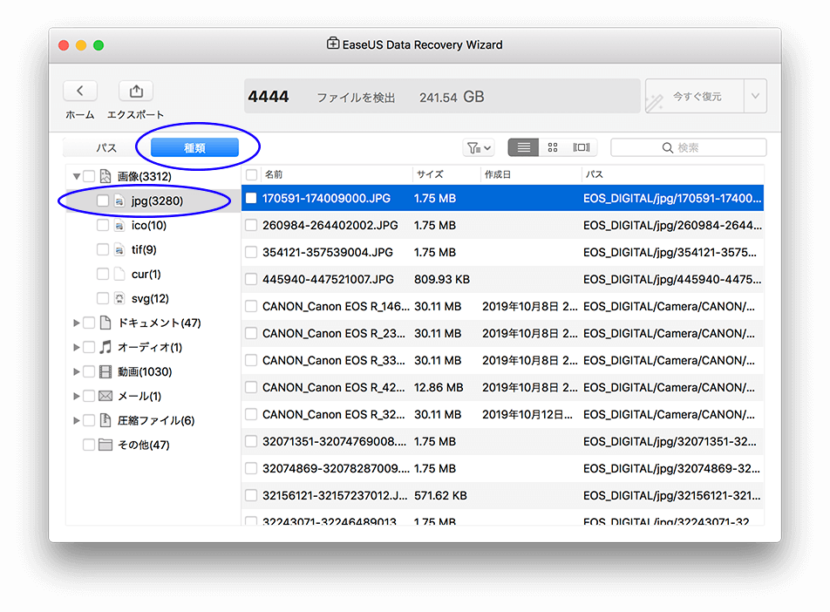
Task: Click the エクスポート export icon
Action: click(x=136, y=91)
